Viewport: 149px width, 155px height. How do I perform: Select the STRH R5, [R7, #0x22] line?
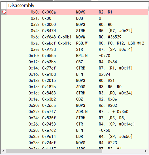click(x=77, y=31)
